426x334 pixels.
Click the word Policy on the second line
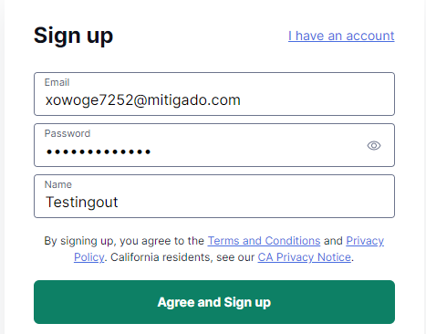pos(89,257)
